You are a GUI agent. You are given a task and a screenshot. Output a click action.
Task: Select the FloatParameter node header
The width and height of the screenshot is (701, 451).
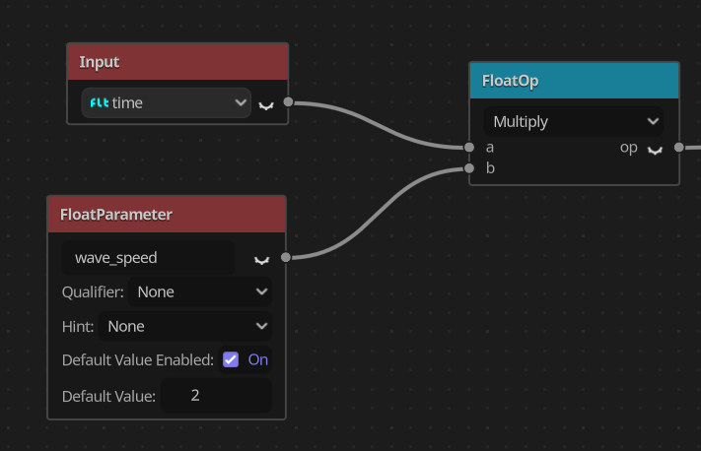click(167, 215)
